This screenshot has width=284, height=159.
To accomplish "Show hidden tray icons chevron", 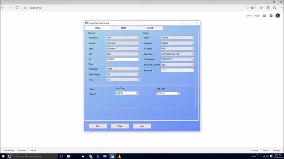I will (260, 156).
